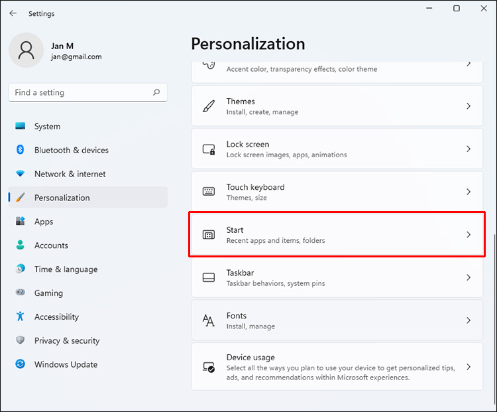Click the Bluetooth icon in sidebar

coord(21,150)
